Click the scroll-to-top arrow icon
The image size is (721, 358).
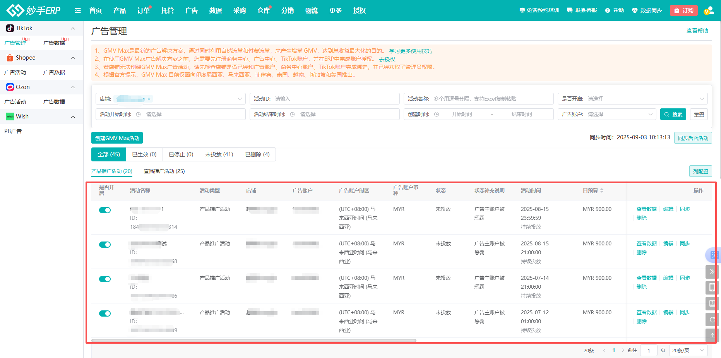712,336
